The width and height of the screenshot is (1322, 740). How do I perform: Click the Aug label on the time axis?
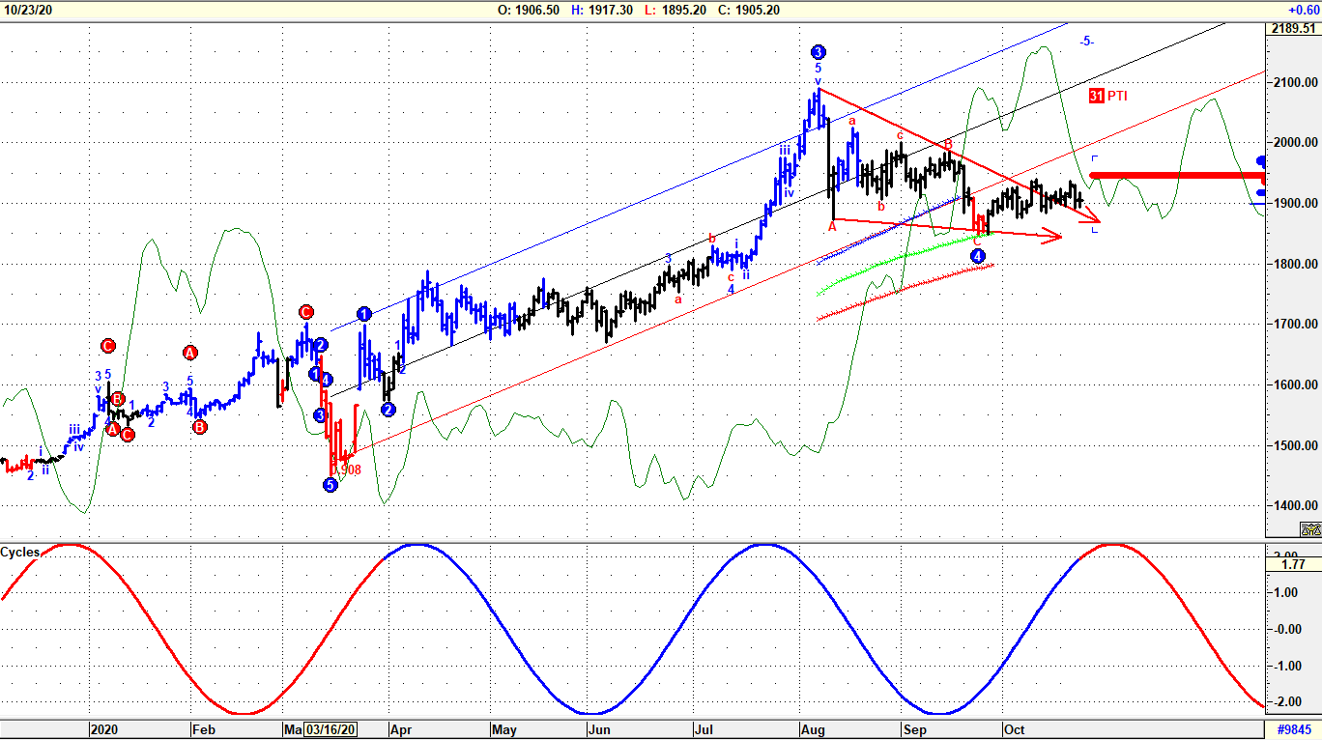click(809, 729)
